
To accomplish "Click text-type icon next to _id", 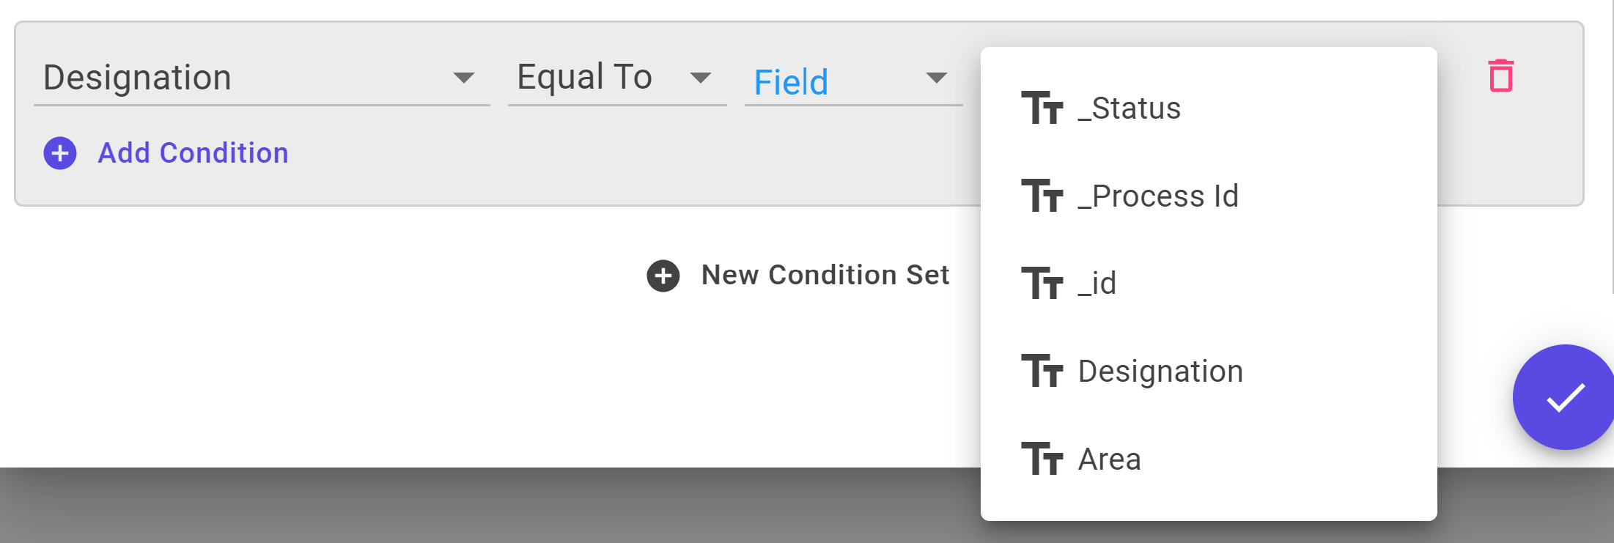I will click(1042, 283).
